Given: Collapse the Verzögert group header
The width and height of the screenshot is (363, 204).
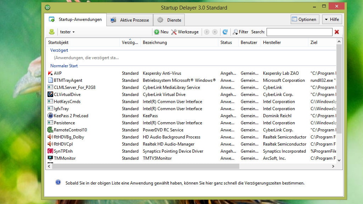Looking at the screenshot, I should pos(59,50).
